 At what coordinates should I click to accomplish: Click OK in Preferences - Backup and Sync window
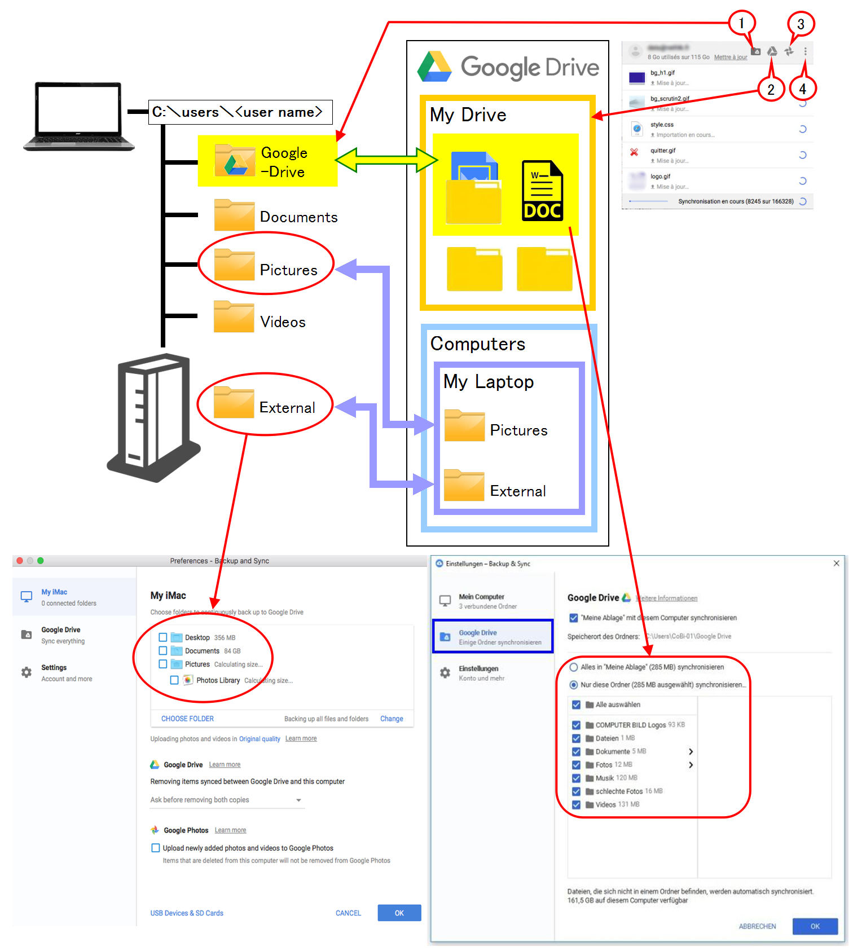pos(399,913)
